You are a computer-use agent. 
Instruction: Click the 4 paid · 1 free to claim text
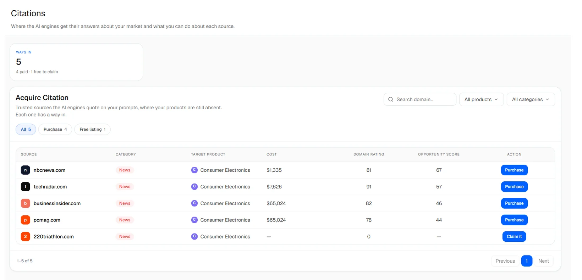[x=37, y=72]
